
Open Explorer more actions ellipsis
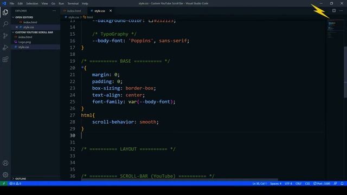(x=54, y=11)
